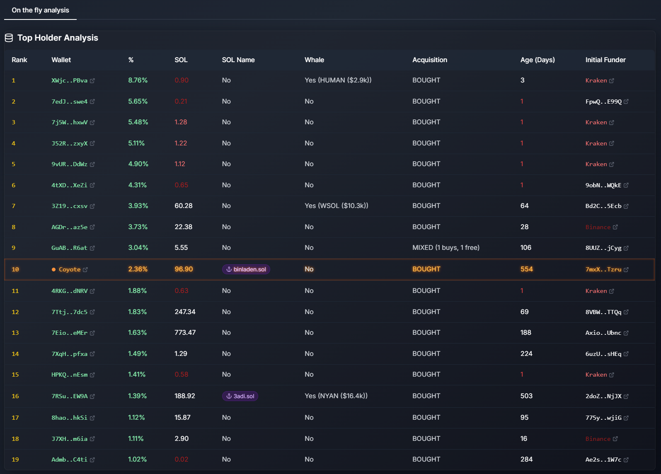The width and height of the screenshot is (661, 474).
Task: Click the 3adi.sol name badge
Action: click(240, 396)
